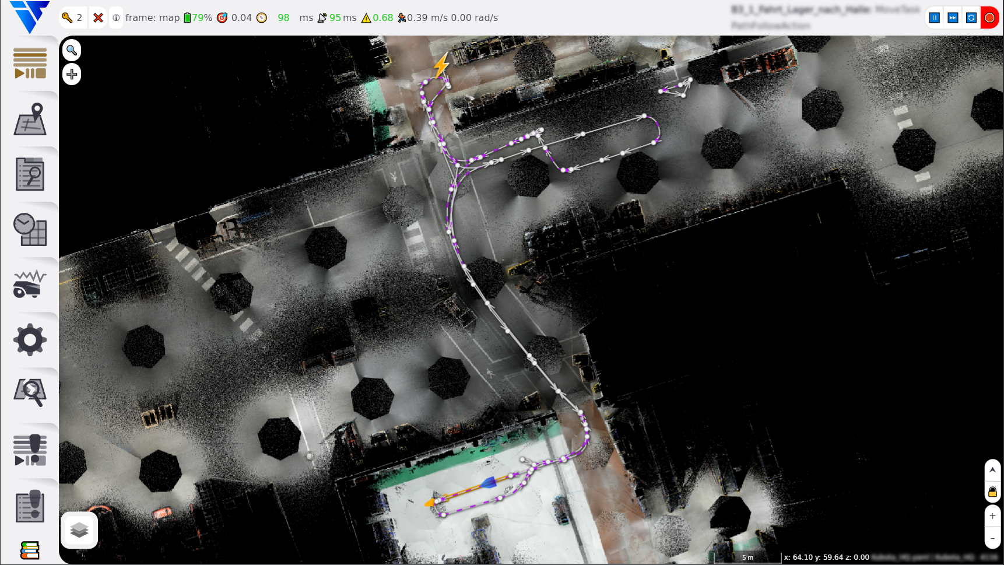The image size is (1004, 565).
Task: Skip to the next mission step
Action: click(953, 17)
